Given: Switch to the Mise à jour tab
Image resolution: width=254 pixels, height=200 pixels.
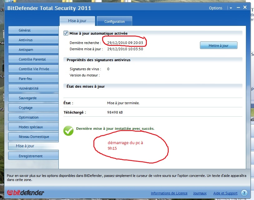Looking at the screenshot, I should [x=77, y=21].
